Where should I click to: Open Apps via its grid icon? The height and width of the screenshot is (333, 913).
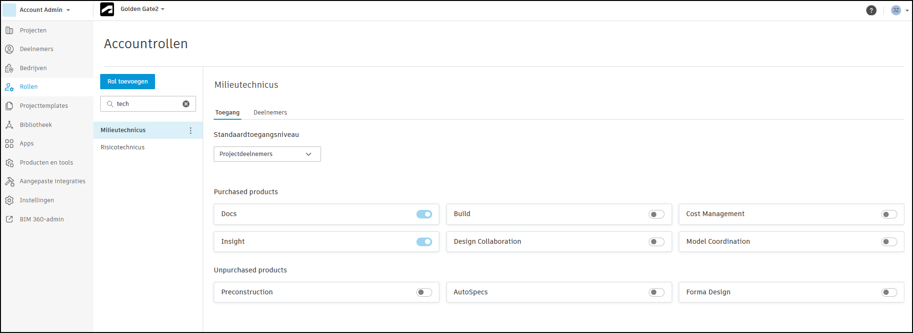(x=9, y=144)
